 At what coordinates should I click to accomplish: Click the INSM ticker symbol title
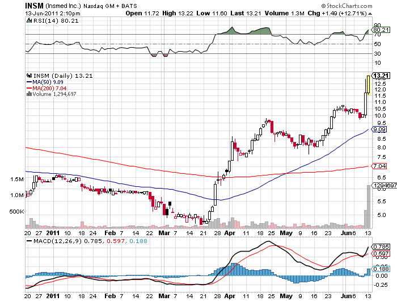tap(34, 6)
